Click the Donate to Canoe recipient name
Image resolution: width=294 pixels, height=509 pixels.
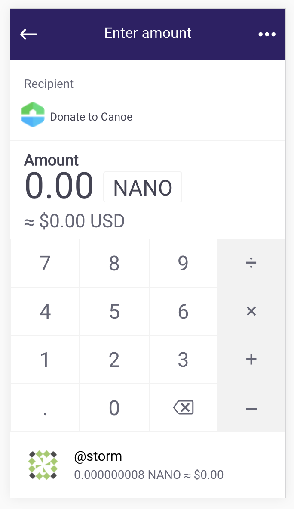click(x=91, y=117)
